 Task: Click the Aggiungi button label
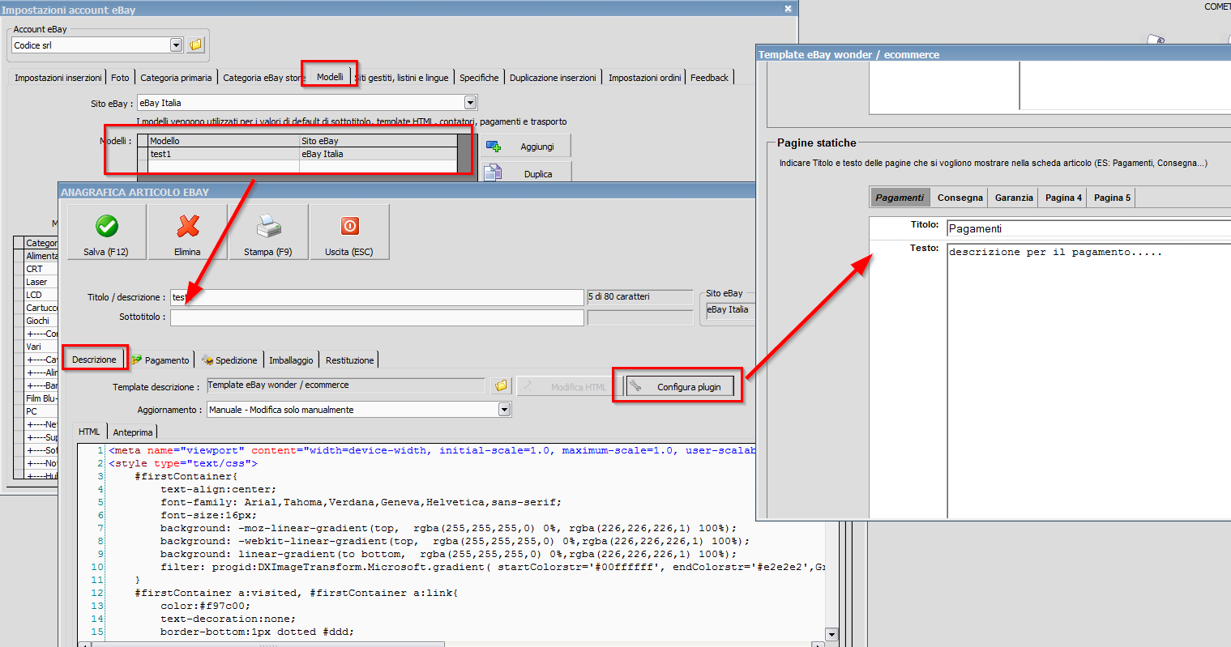click(537, 147)
